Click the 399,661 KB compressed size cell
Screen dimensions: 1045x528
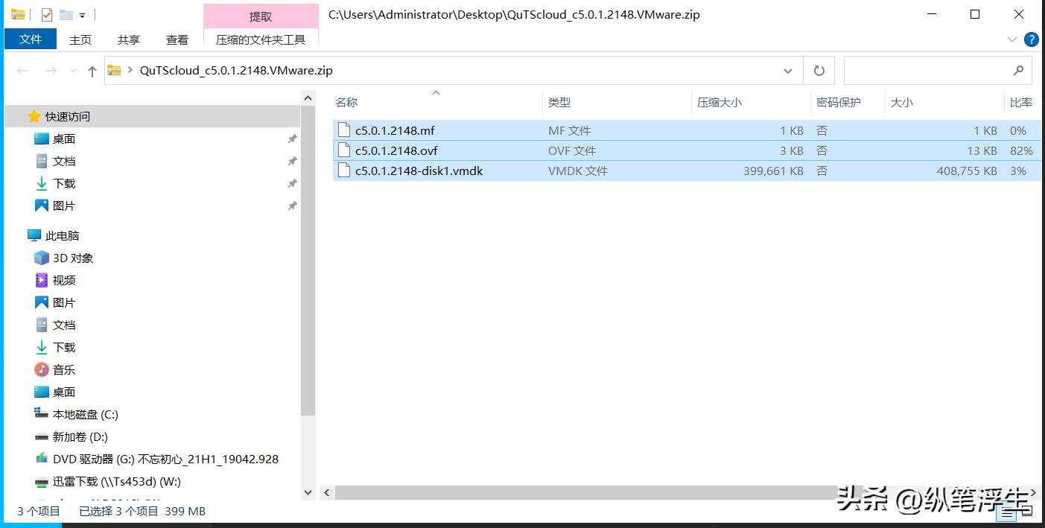773,171
